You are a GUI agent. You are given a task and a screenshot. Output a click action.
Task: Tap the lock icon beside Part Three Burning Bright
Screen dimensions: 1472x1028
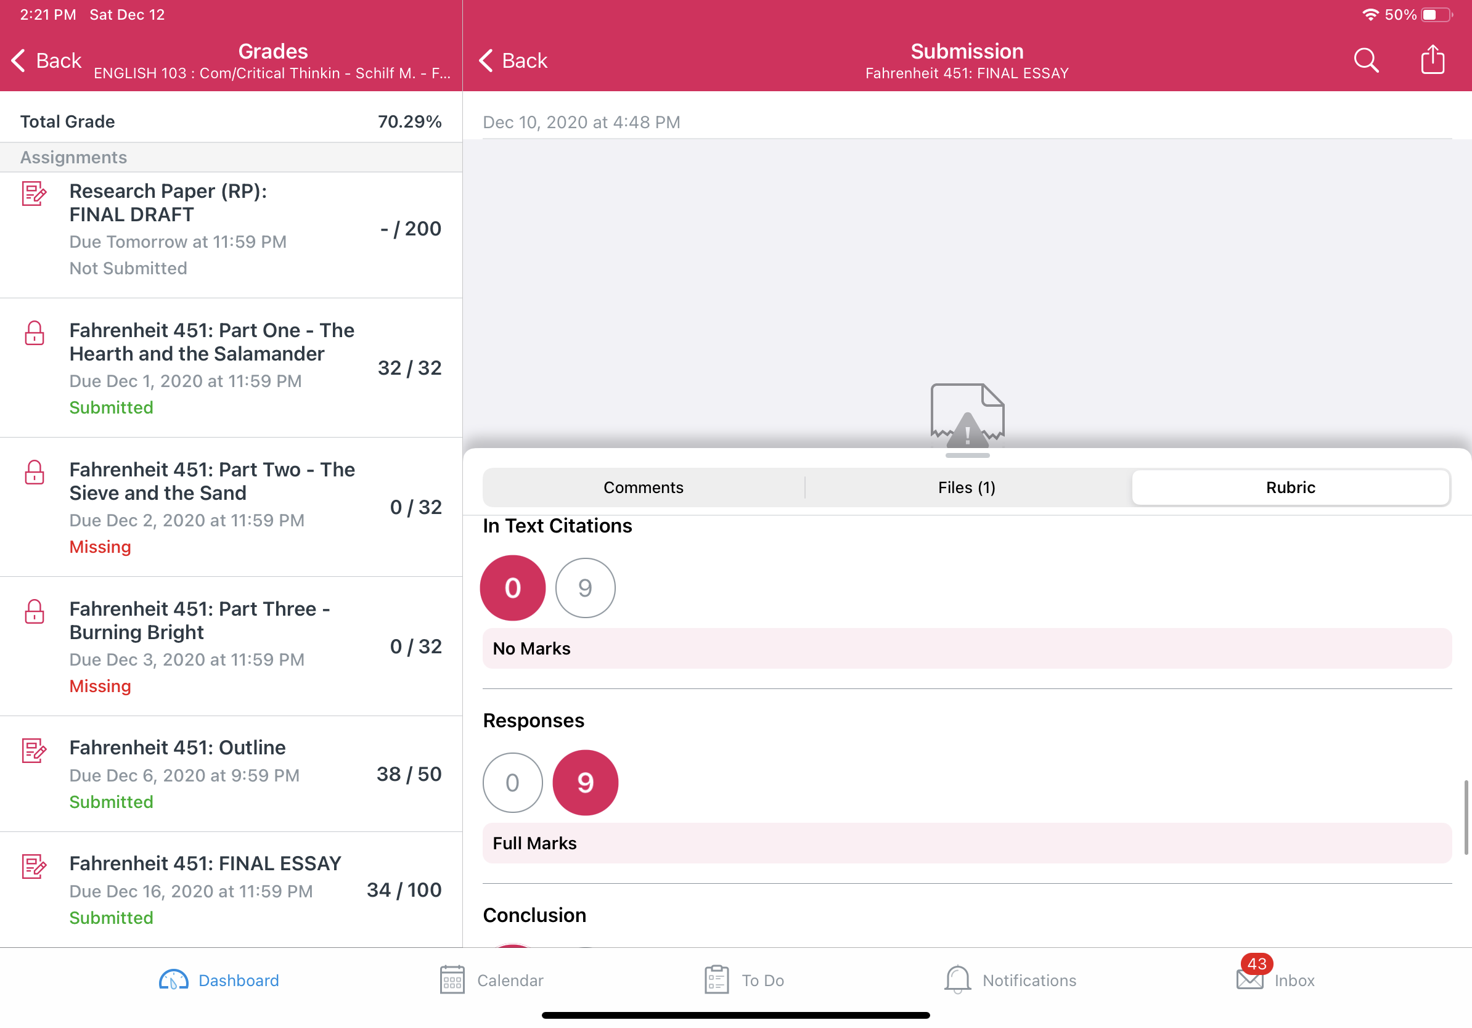pyautogui.click(x=34, y=611)
